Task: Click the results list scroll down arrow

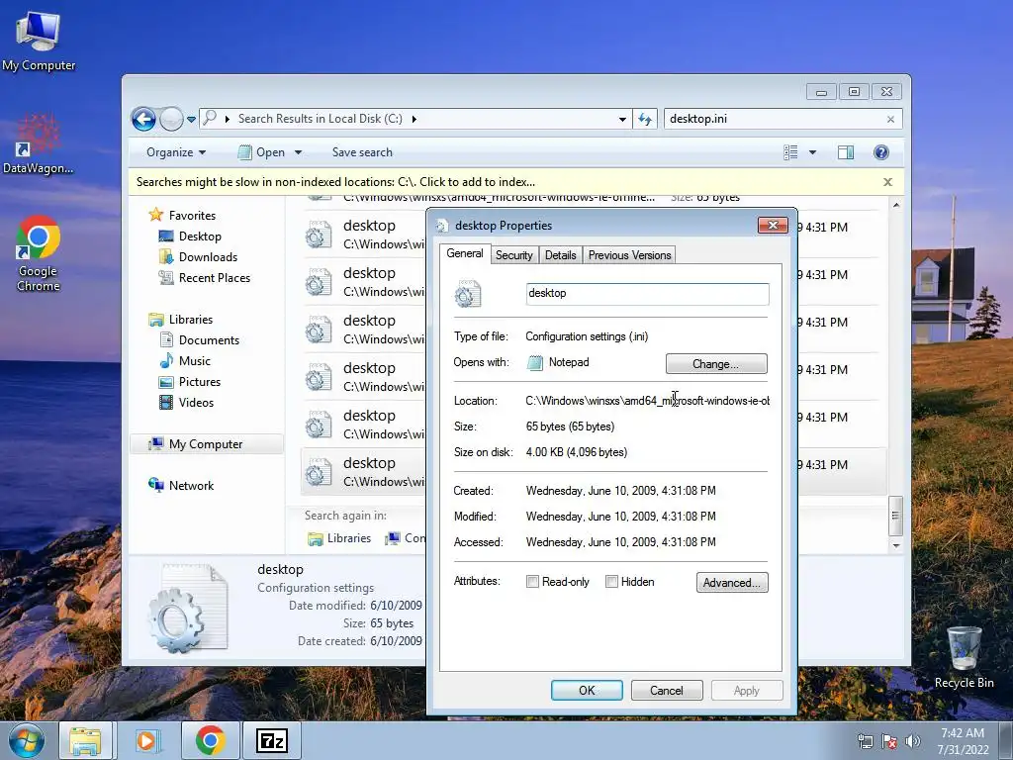Action: (x=895, y=545)
